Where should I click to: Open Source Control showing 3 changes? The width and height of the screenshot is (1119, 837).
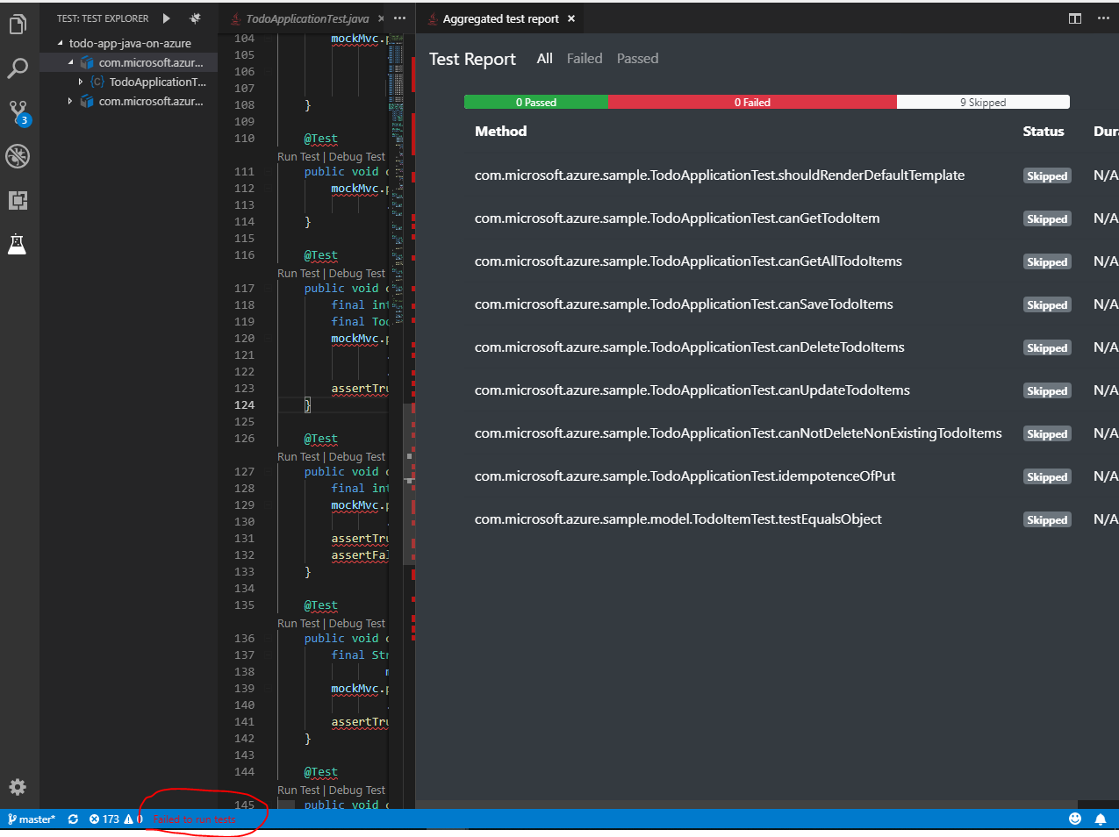[17, 112]
